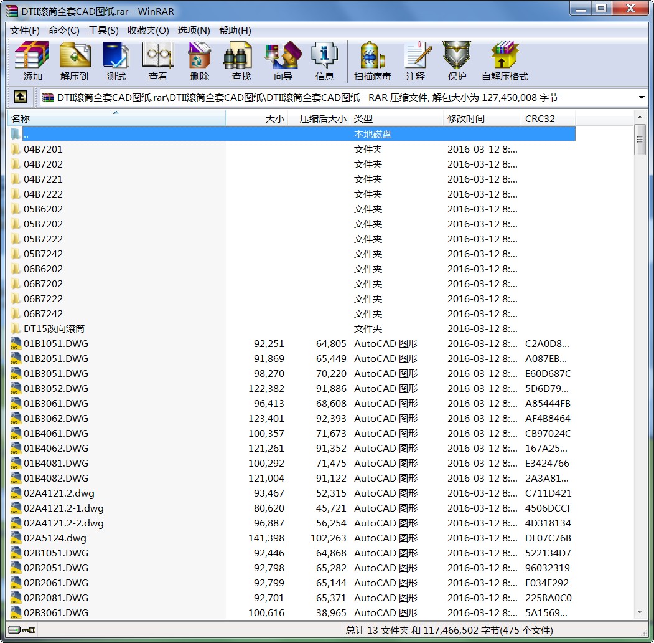Open the View (查看) toolbar icon
This screenshot has width=654, height=643.
(158, 61)
